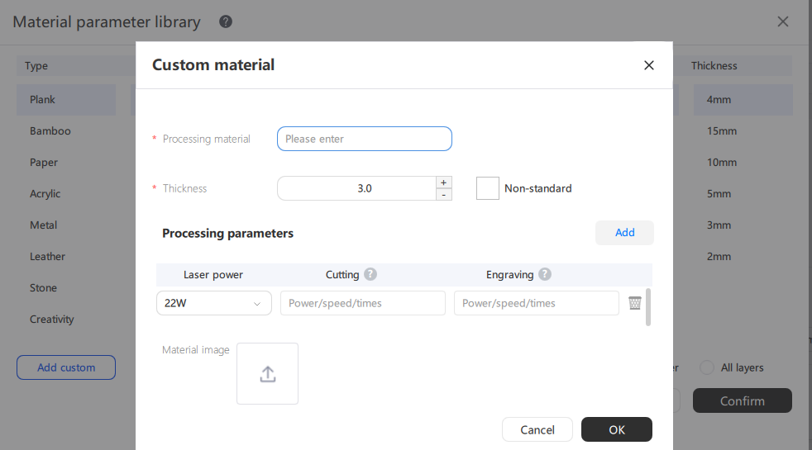
Task: Close the Material parameter library window
Action: click(x=782, y=21)
